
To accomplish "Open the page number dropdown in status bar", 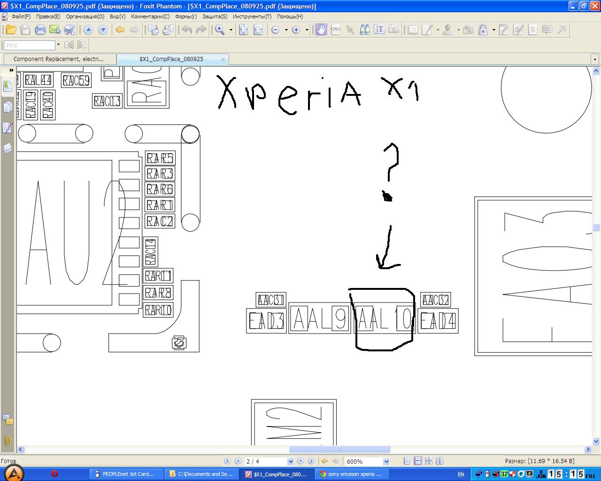I will pos(290,462).
